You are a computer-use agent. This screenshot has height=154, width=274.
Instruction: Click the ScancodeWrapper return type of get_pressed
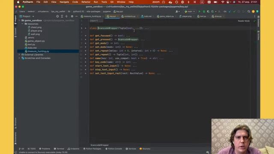tap(128, 39)
